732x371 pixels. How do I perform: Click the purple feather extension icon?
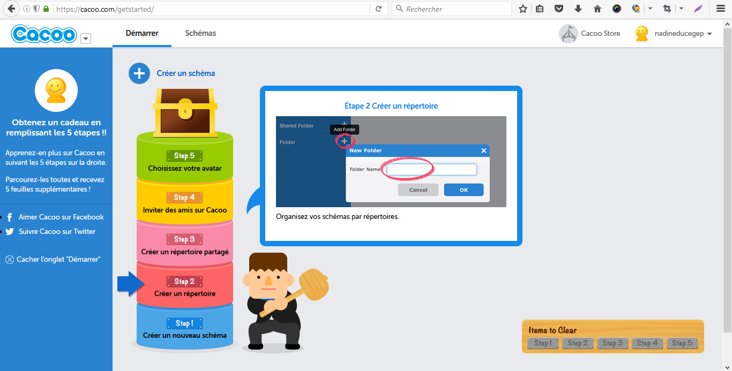[698, 9]
